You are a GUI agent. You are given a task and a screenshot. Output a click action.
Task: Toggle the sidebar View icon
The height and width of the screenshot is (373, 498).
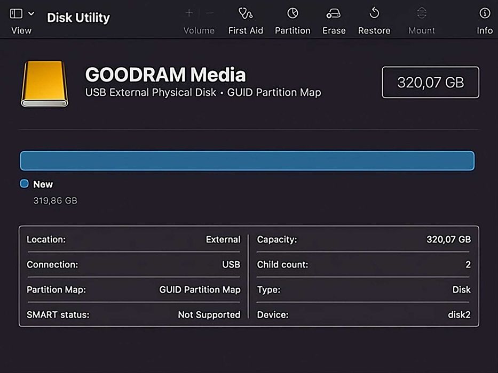(x=16, y=14)
